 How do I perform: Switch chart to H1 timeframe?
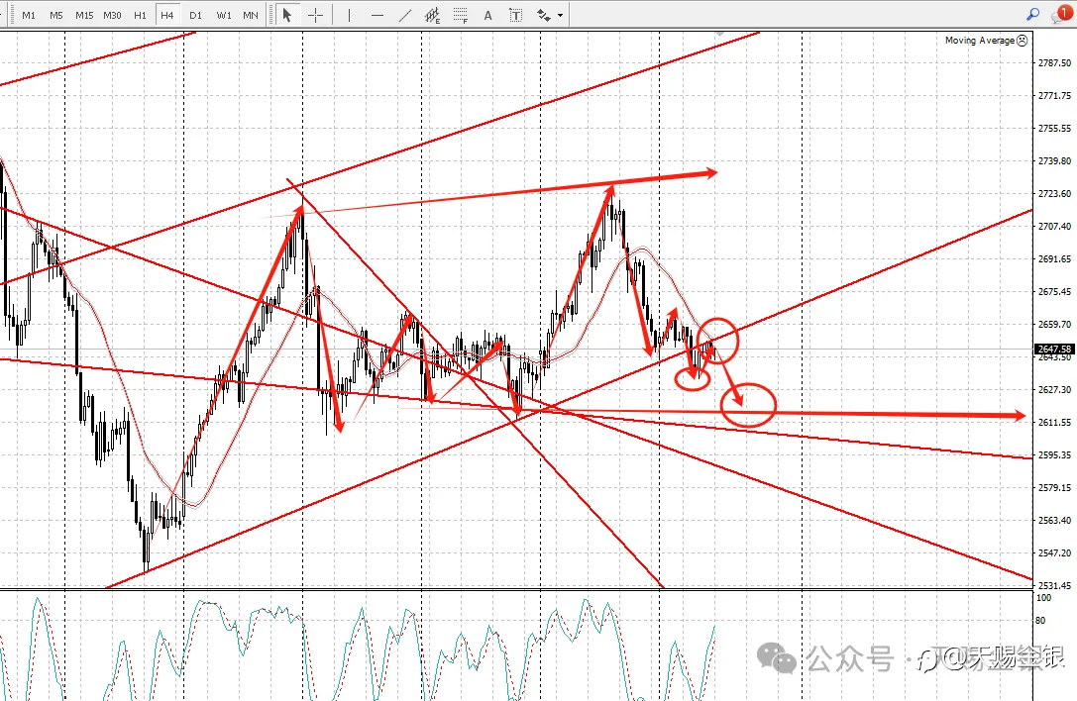pos(140,15)
